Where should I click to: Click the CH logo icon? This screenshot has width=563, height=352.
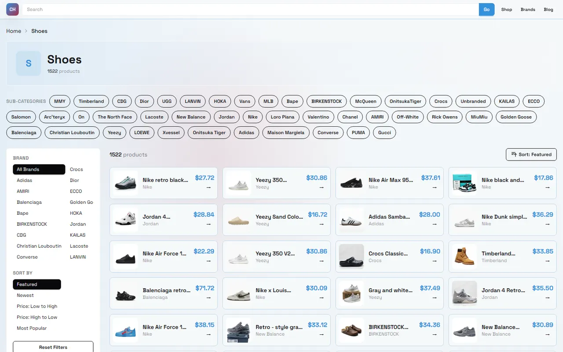coord(12,9)
